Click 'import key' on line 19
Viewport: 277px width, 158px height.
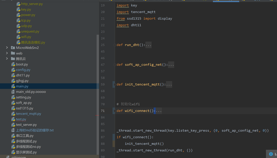pos(127,6)
